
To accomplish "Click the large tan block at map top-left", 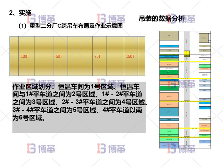I will (x=169, y=36).
